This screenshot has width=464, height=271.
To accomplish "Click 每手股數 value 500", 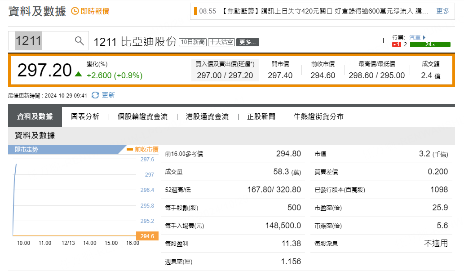I will pyautogui.click(x=294, y=208).
